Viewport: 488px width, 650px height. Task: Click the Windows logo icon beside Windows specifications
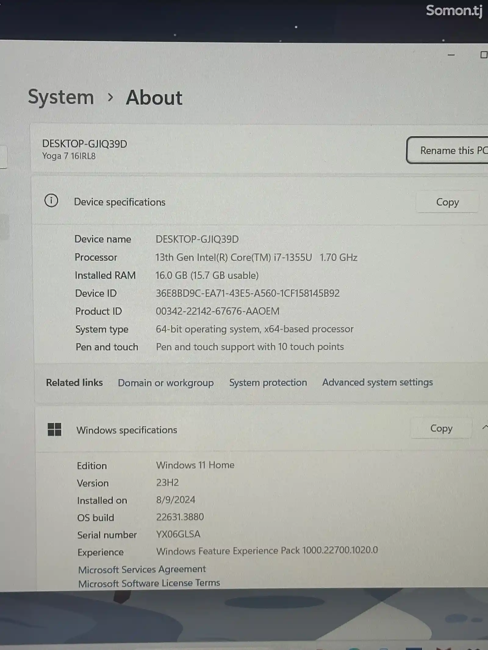tap(55, 429)
